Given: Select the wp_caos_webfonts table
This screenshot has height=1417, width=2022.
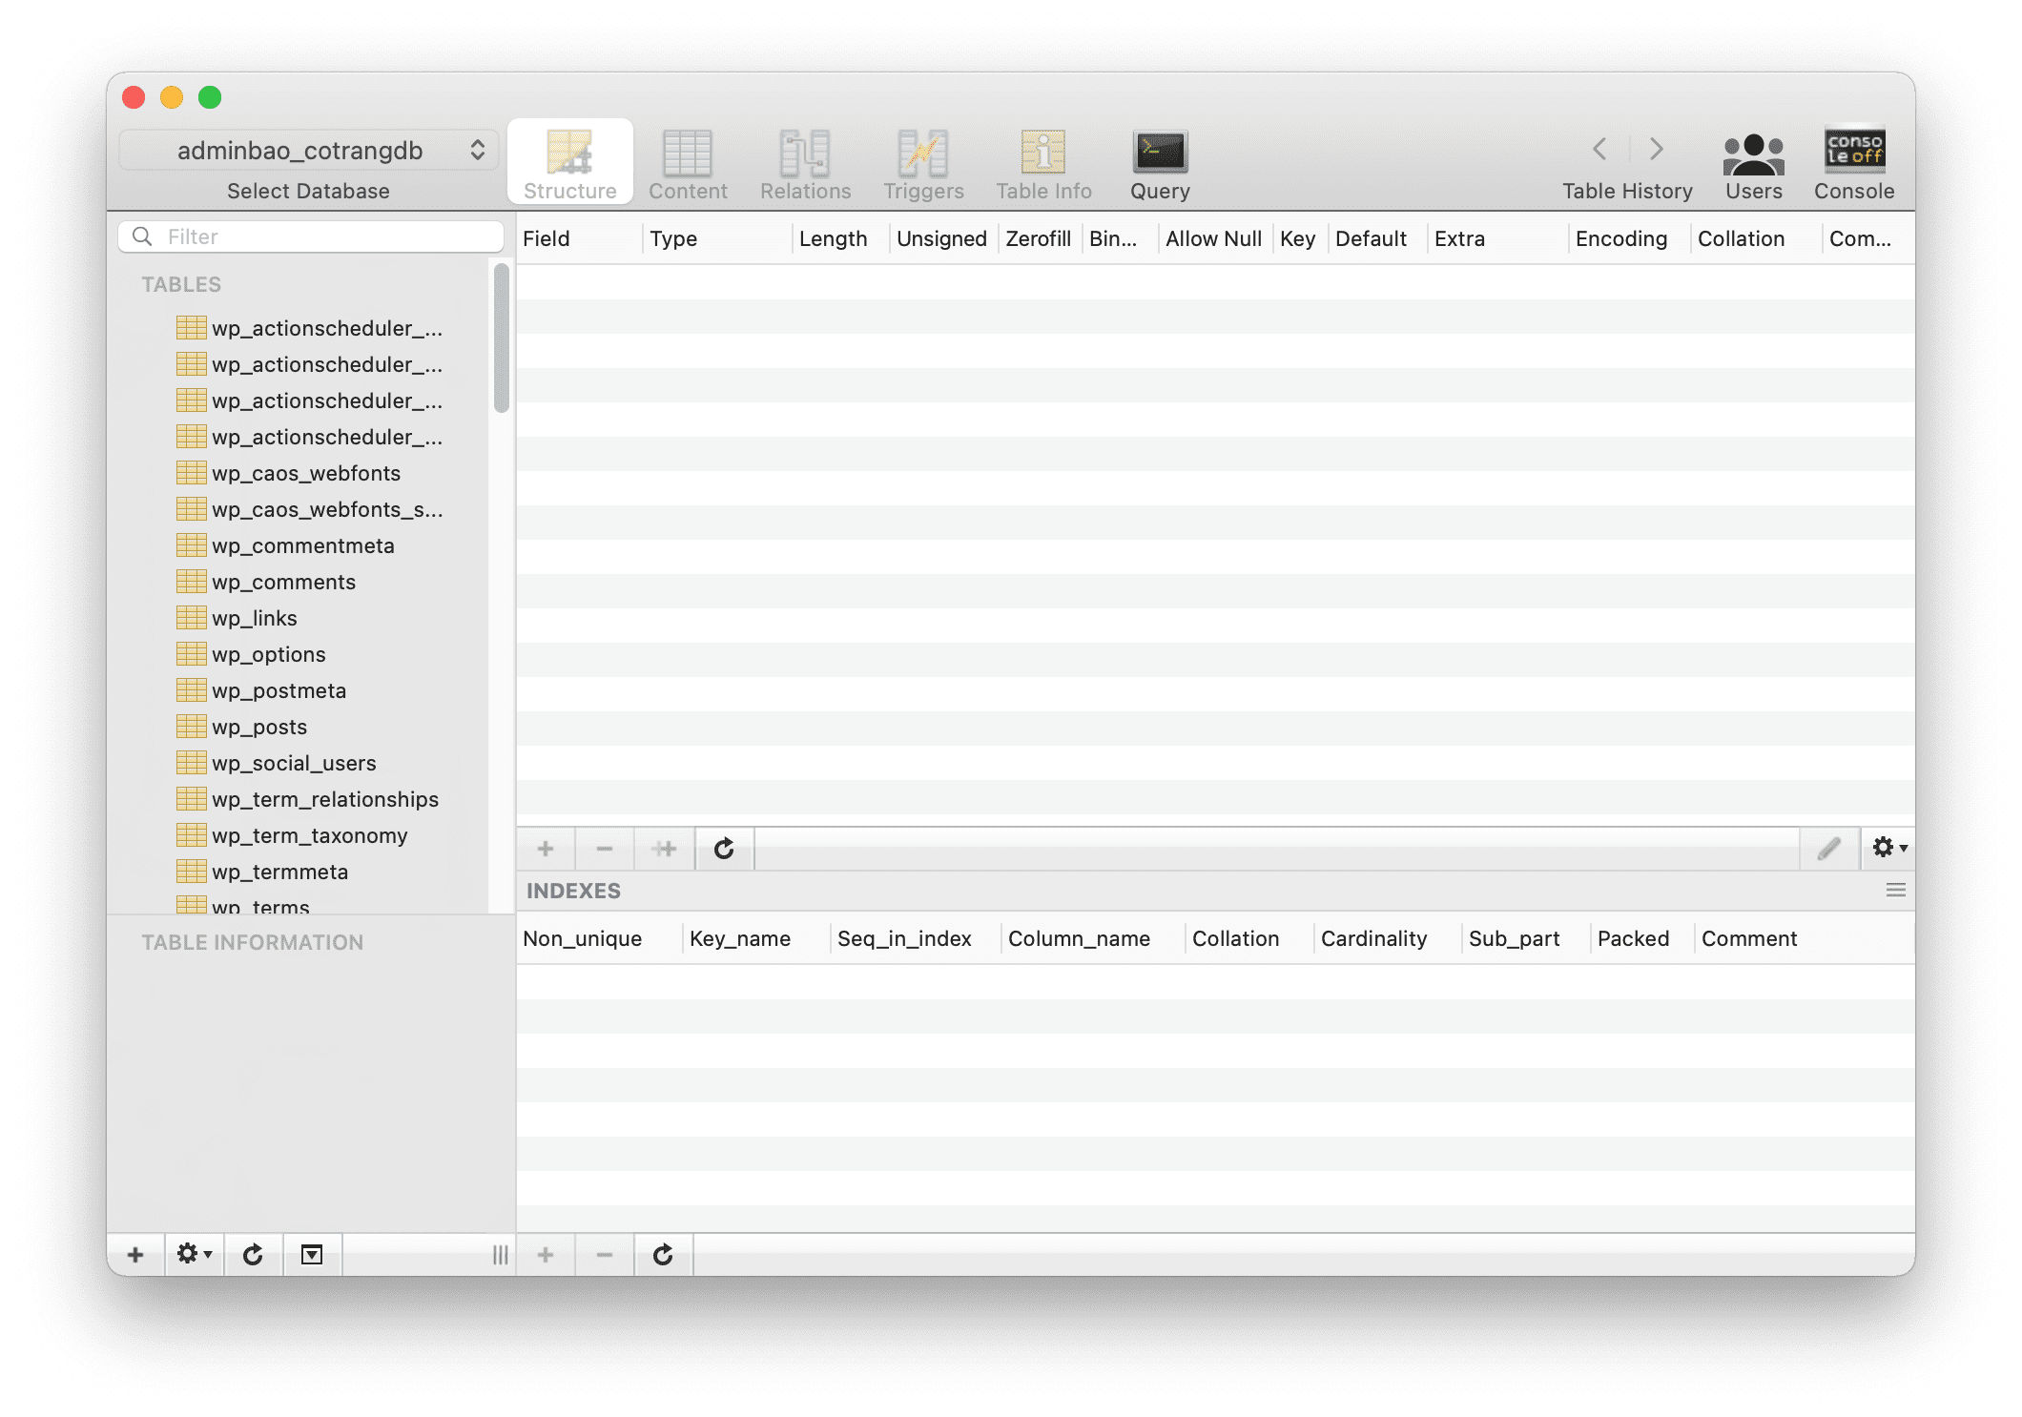Looking at the screenshot, I should [306, 473].
